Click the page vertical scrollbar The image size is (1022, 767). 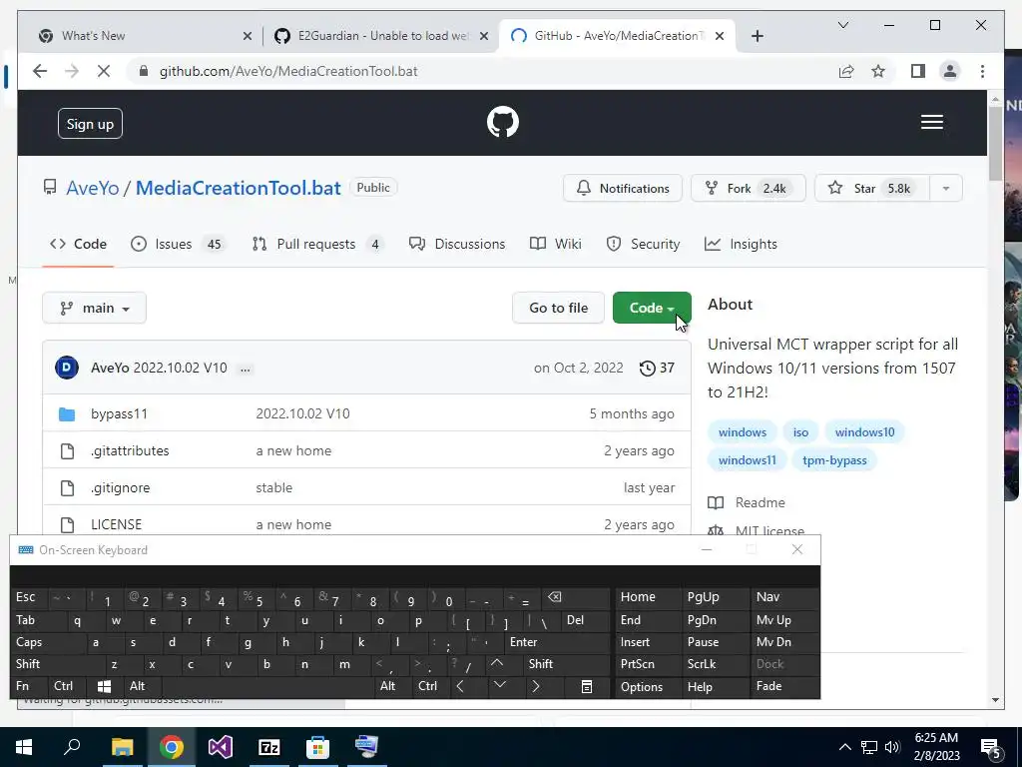(995, 144)
